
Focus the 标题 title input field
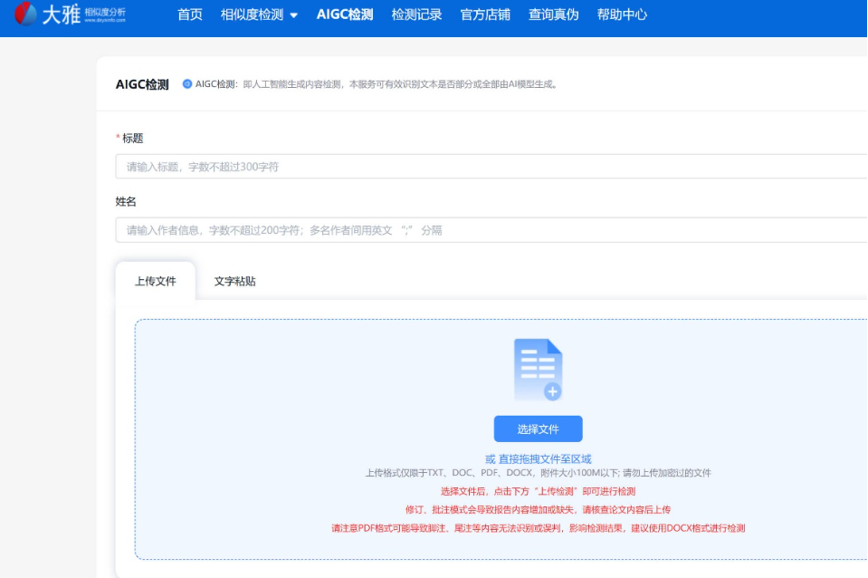489,167
